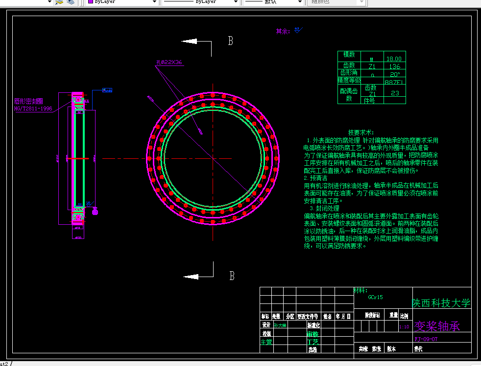Select the 更改文件号 header cell

click(x=308, y=317)
